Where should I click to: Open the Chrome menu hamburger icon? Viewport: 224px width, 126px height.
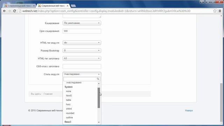tap(220, 11)
